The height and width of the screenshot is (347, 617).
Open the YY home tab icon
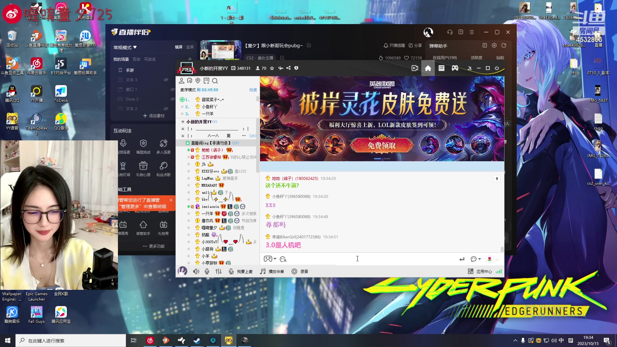[x=428, y=68]
